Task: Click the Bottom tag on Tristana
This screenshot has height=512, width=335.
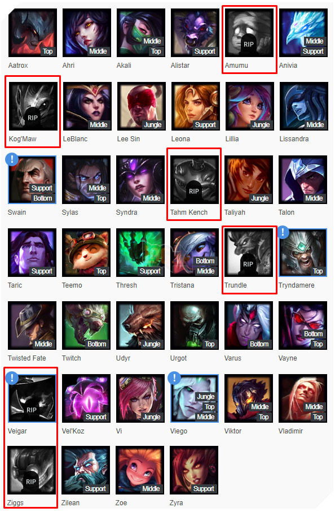Action: [x=205, y=261]
